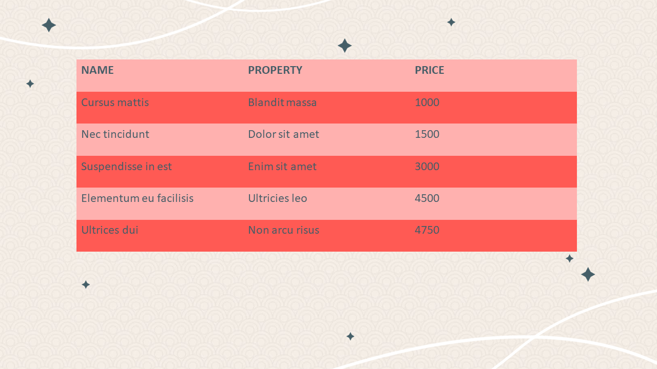
Task: Select the Nec tincidunt cell
Action: (x=115, y=134)
